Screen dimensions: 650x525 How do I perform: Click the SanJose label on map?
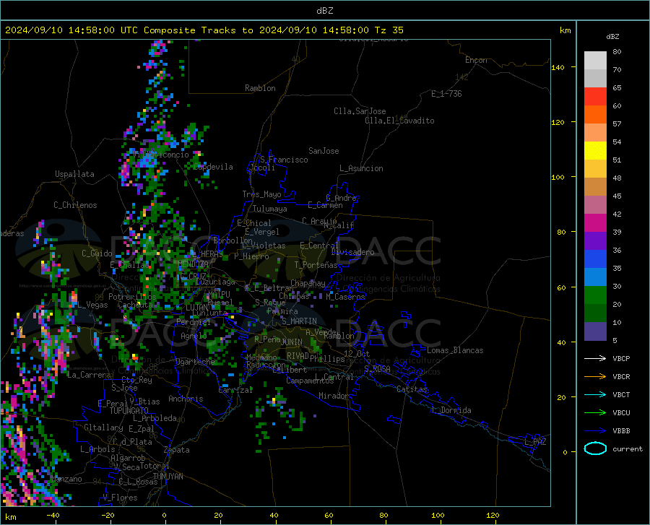click(324, 151)
